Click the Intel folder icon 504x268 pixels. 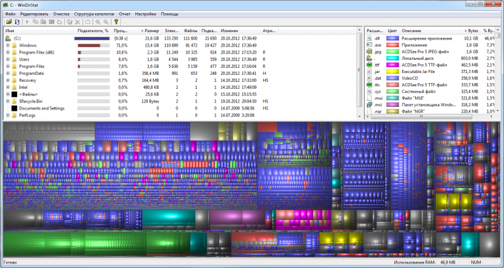[x=14, y=87]
